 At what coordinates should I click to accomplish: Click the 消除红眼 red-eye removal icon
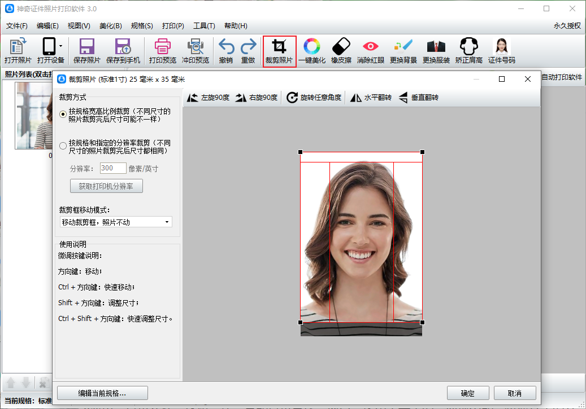pyautogui.click(x=371, y=51)
